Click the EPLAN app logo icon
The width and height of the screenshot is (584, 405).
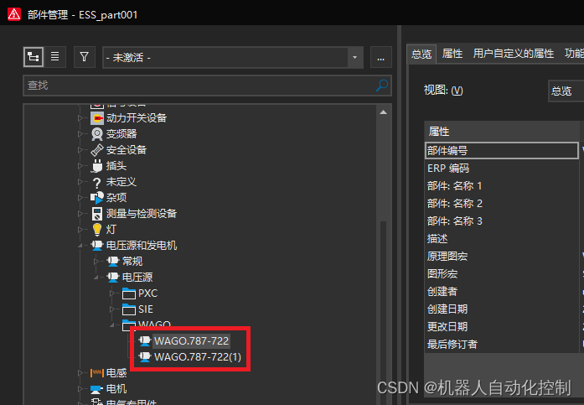pyautogui.click(x=14, y=14)
